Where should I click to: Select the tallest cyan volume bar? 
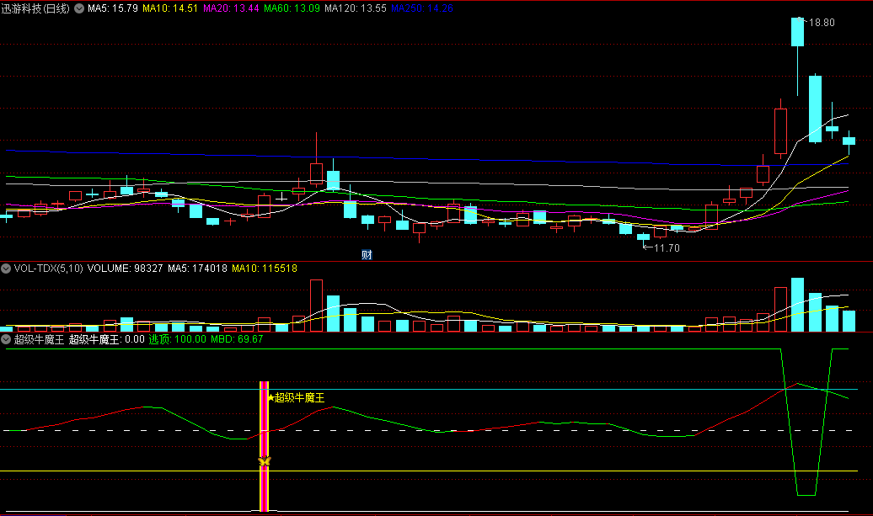(797, 305)
